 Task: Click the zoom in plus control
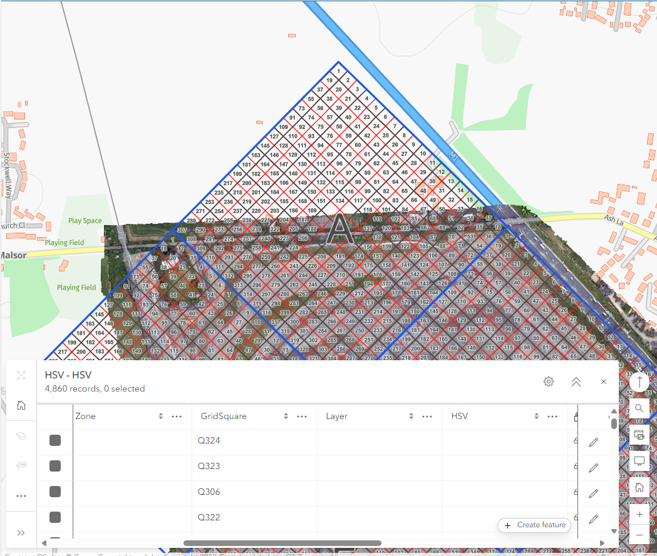coord(639,514)
